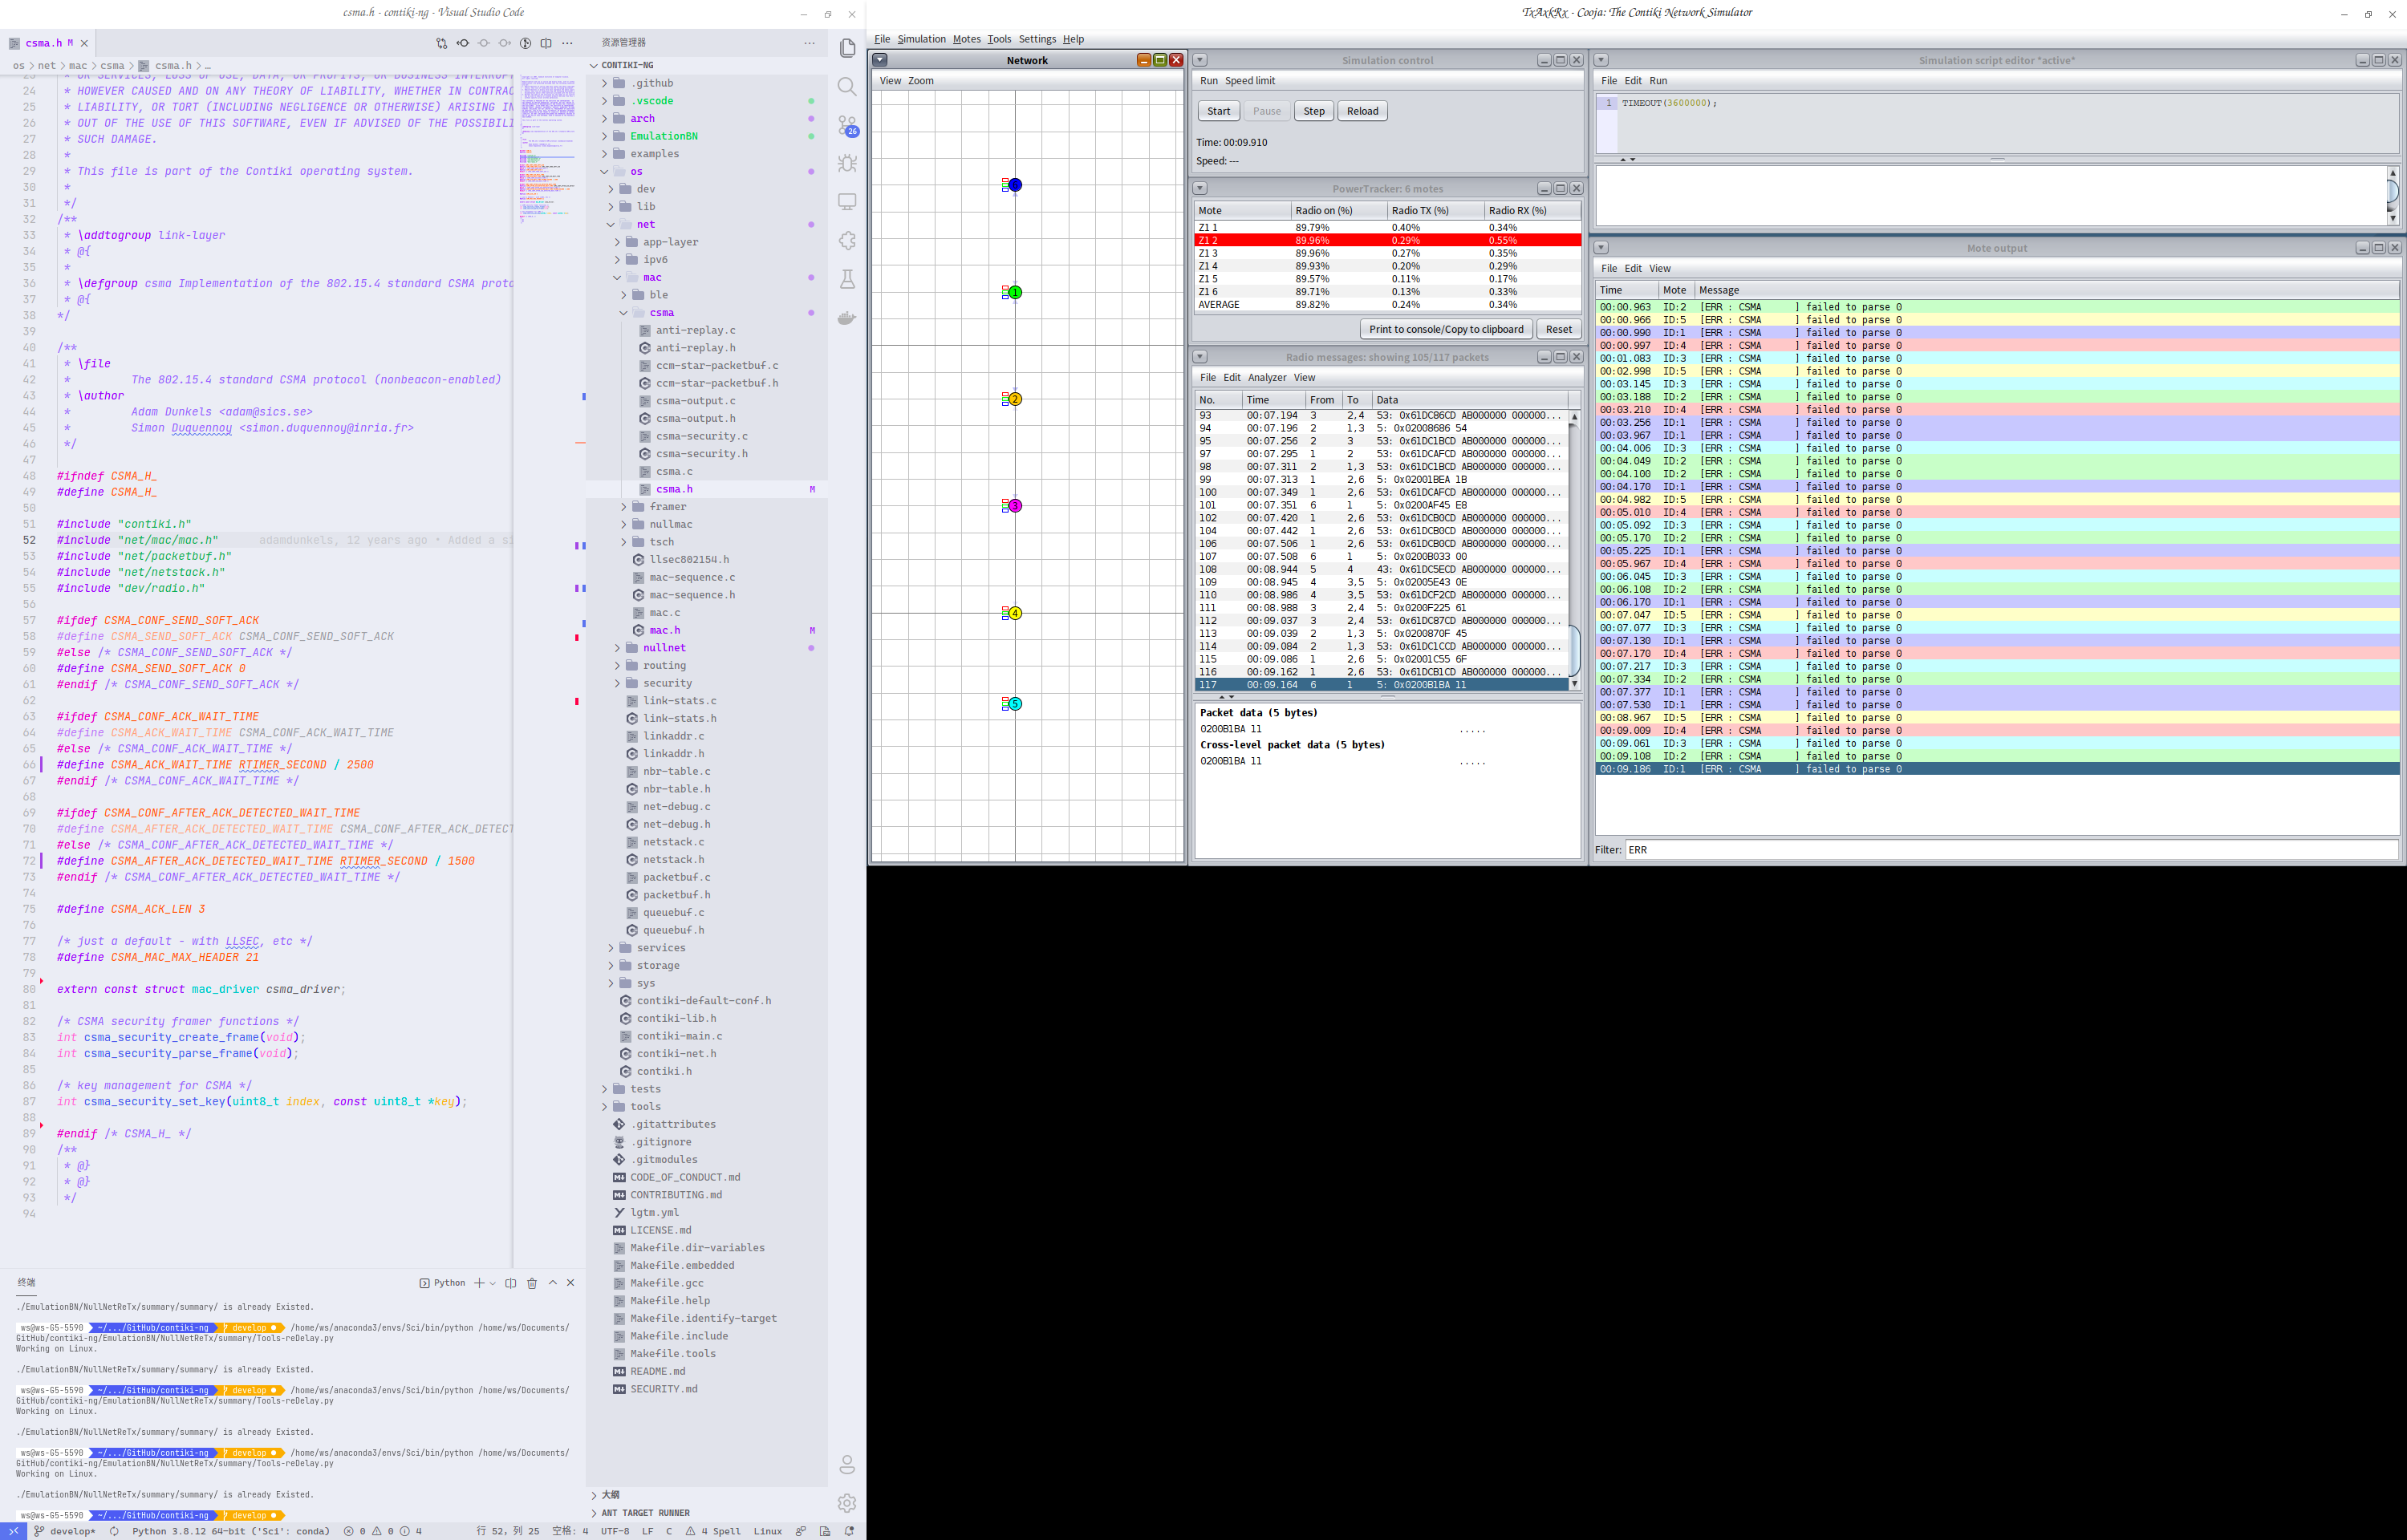
Task: Open the Analyzer menu in Radio messages
Action: (1267, 377)
